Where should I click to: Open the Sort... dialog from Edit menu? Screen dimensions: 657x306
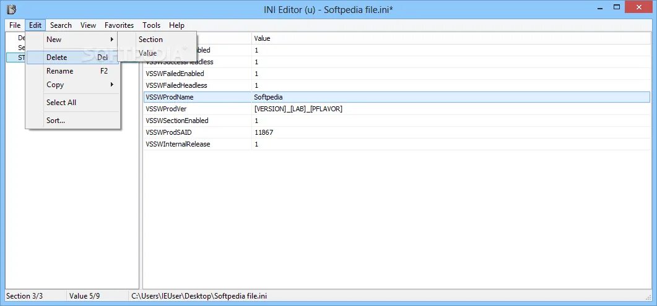coord(73,121)
